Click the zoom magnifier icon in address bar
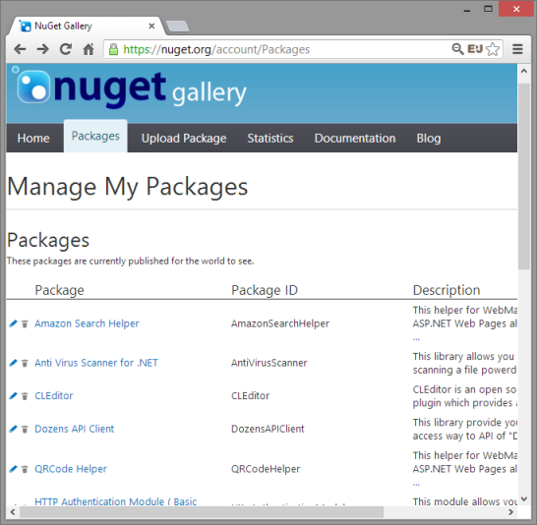 [457, 49]
